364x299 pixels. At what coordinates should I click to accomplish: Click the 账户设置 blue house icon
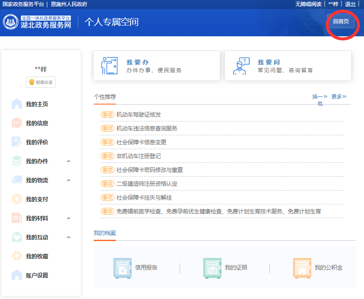pos(17,275)
